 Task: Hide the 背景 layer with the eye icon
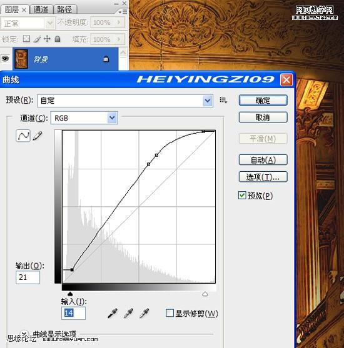pyautogui.click(x=5, y=59)
